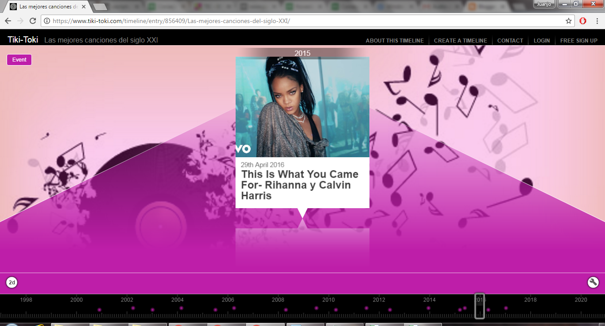This screenshot has height=326, width=605.
Task: Bookmark this page with the star
Action: pos(569,21)
